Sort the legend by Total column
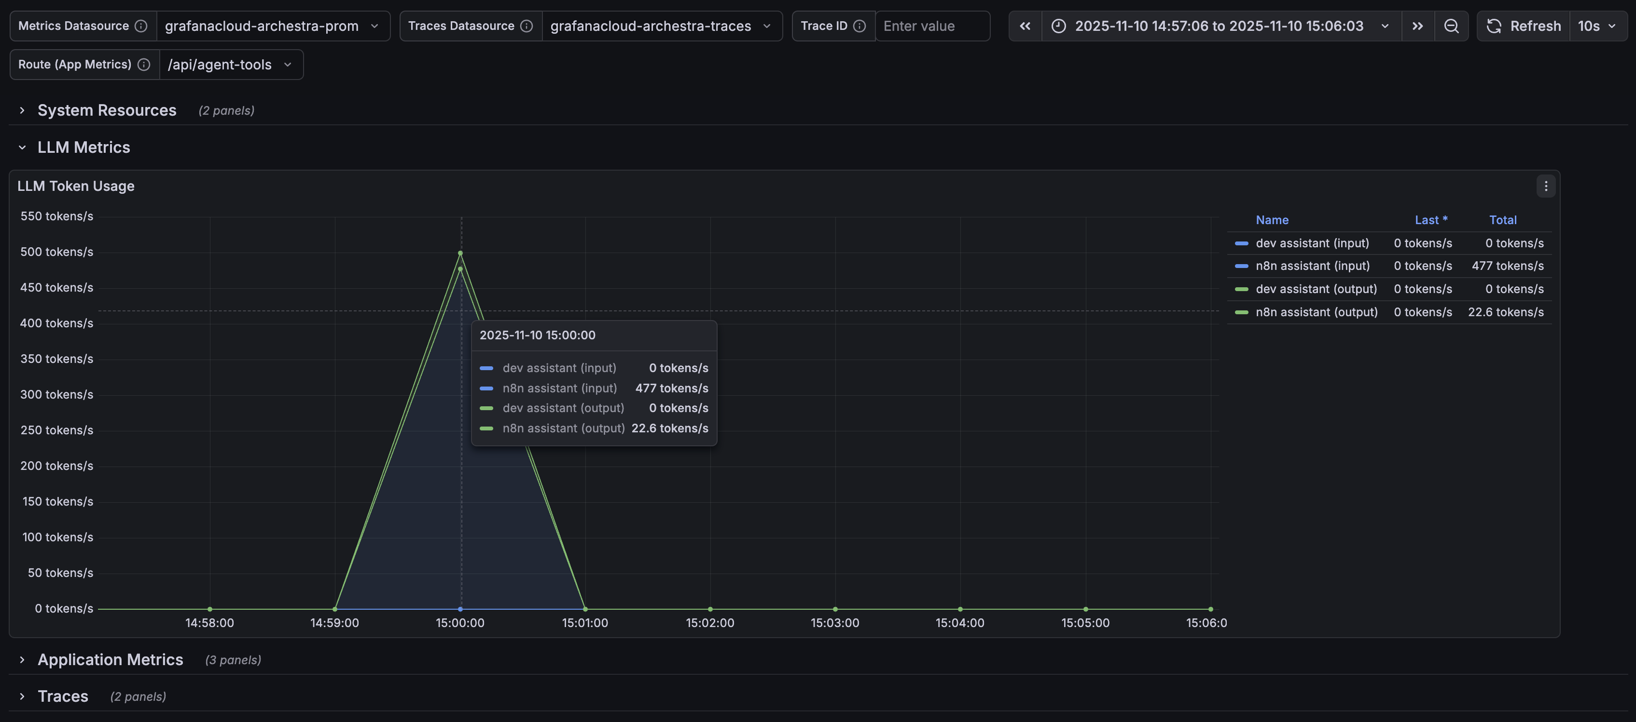The image size is (1636, 722). (x=1503, y=219)
